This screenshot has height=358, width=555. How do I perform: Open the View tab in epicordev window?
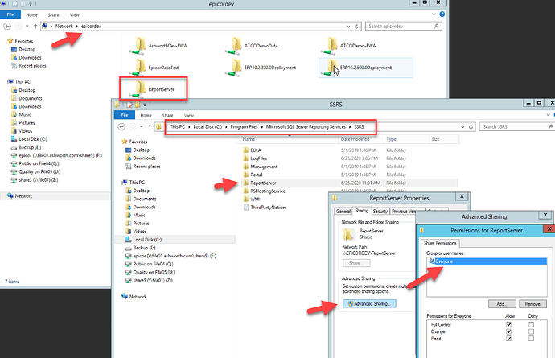[x=75, y=14]
